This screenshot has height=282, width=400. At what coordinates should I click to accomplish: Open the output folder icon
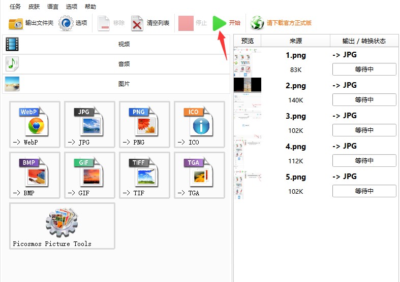point(16,24)
